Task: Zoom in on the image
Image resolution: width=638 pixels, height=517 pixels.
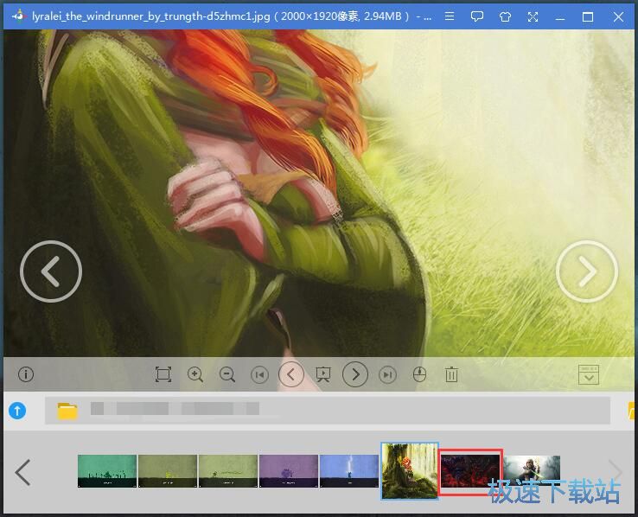Action: 195,374
